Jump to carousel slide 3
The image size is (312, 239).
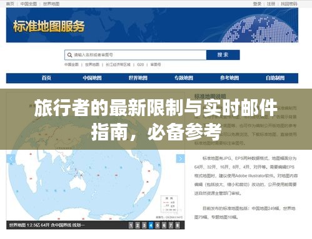coord(144,225)
